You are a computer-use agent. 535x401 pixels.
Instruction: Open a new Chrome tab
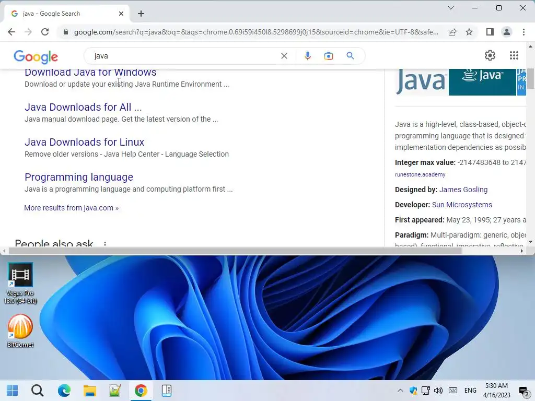coord(141,14)
